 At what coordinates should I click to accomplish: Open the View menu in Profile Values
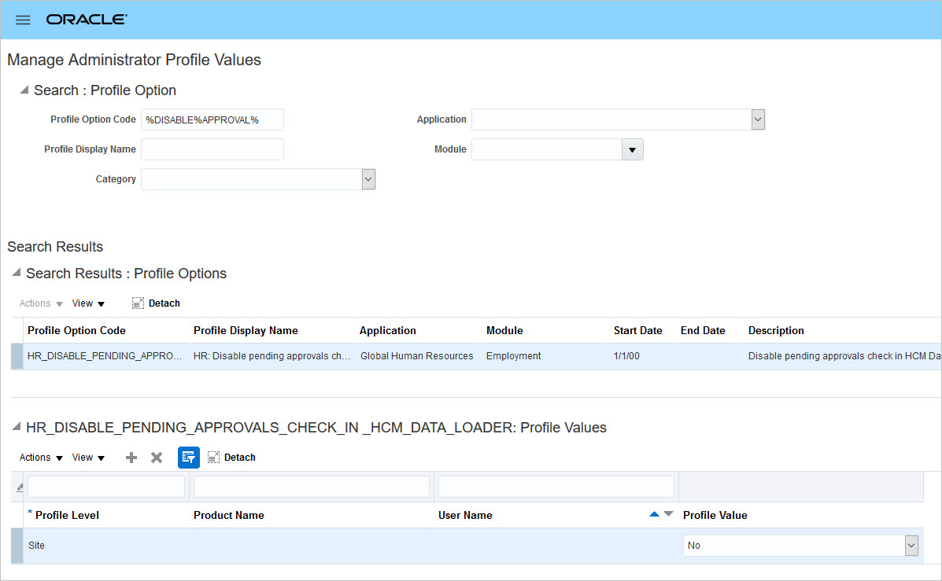tap(88, 458)
